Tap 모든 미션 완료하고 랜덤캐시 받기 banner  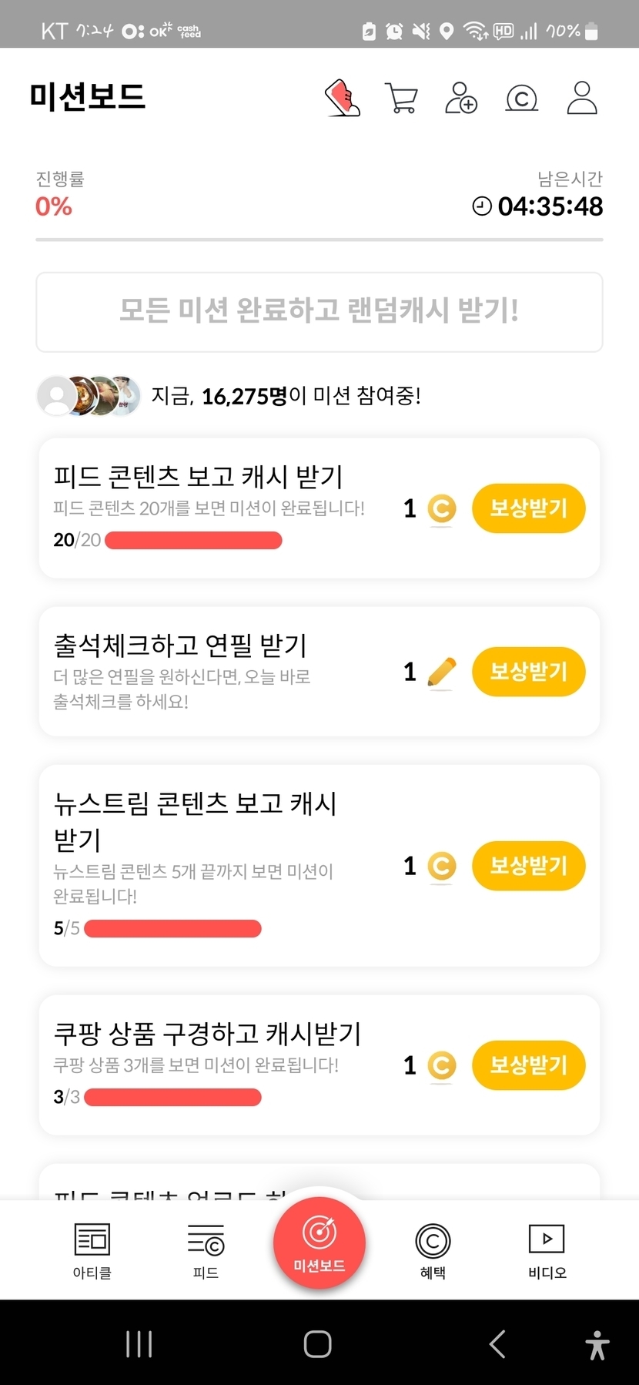tap(319, 311)
